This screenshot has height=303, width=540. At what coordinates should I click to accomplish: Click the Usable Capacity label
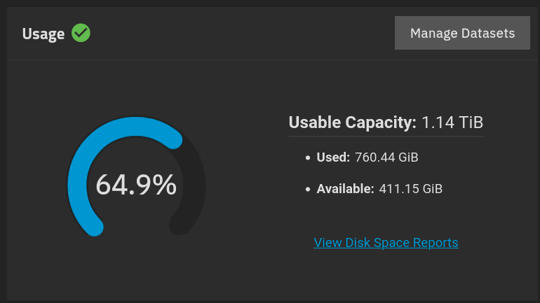[x=353, y=123]
